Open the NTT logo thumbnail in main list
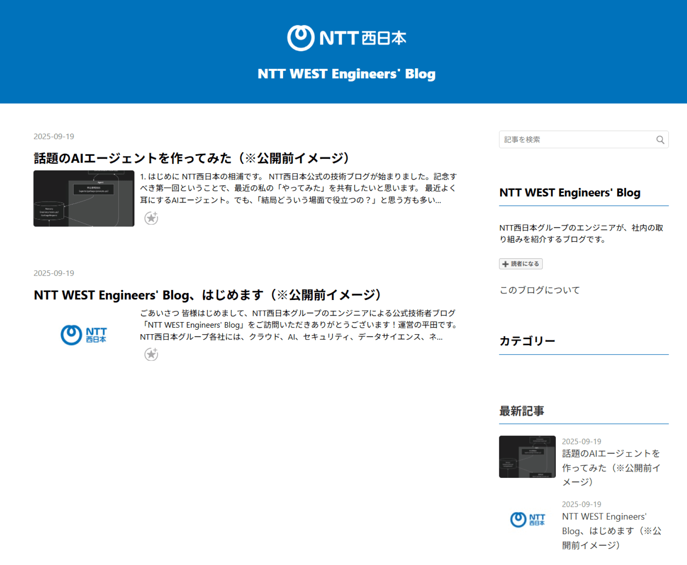This screenshot has width=687, height=565. [84, 335]
